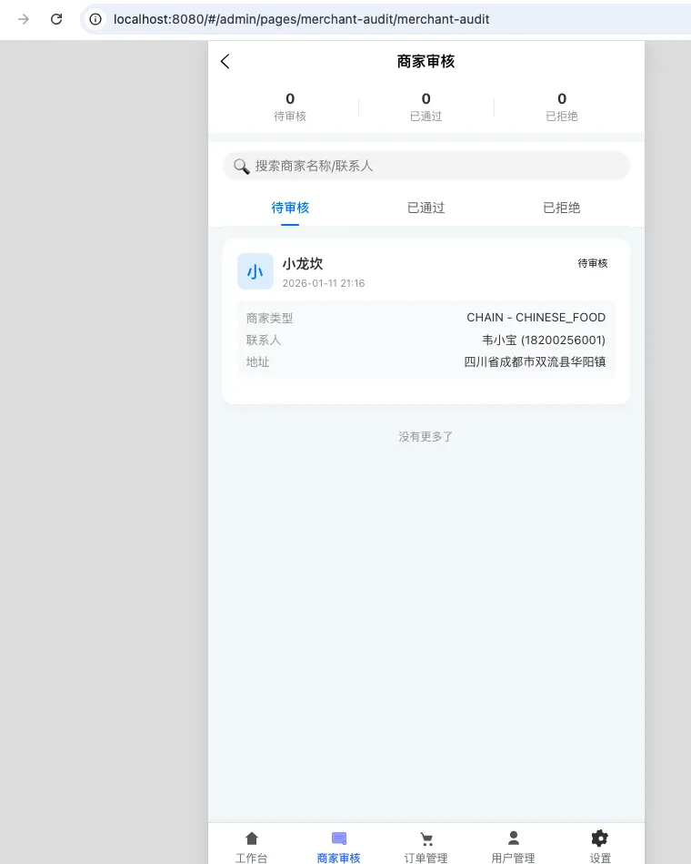The width and height of the screenshot is (691, 864).
Task: Reload the page in browser
Action: (x=56, y=18)
